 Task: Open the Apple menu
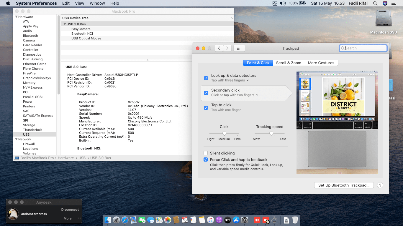[8, 3]
